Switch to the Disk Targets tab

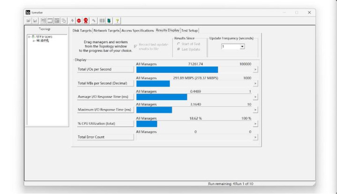[x=82, y=30]
